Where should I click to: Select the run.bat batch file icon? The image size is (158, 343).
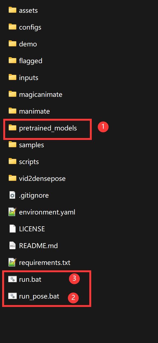(x=12, y=279)
